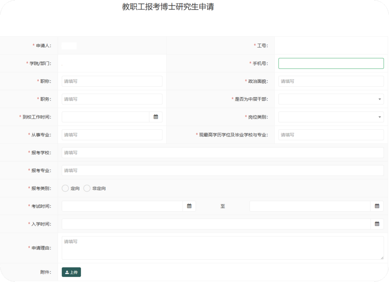The height and width of the screenshot is (282, 389).
Task: Open the 岗位类别 dropdown list
Action: [331, 117]
